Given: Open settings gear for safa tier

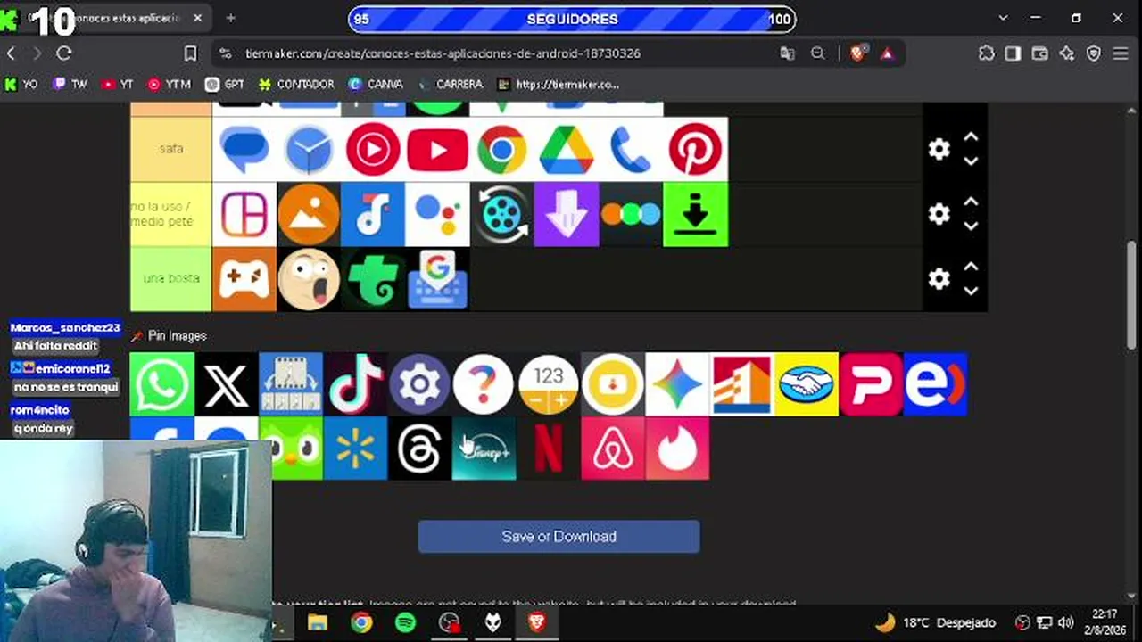Looking at the screenshot, I should point(939,149).
